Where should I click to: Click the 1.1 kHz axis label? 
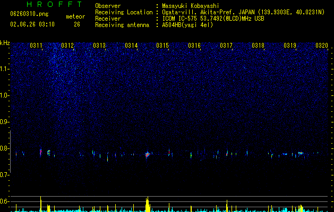[x=5, y=69]
